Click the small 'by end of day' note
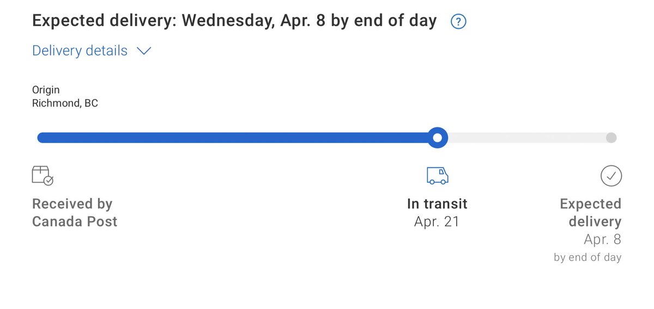This screenshot has width=654, height=309. click(588, 257)
